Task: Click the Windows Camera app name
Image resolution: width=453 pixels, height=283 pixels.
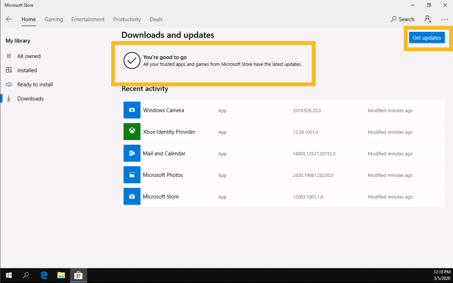Action: point(164,110)
